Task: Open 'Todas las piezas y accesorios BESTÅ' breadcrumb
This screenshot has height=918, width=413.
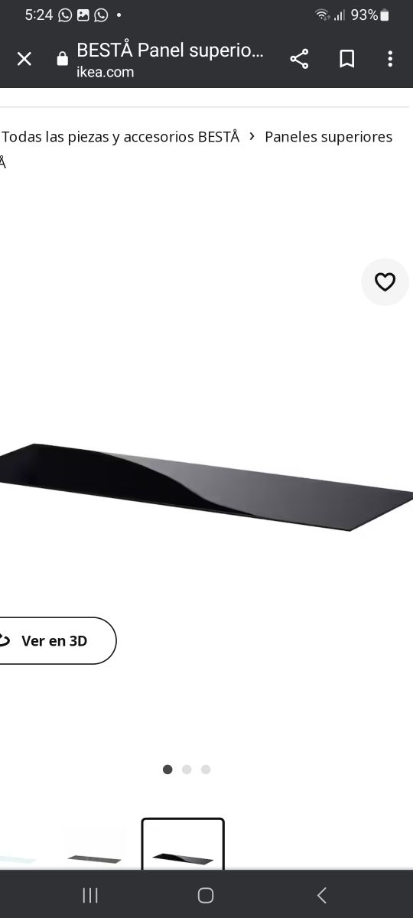Action: [121, 137]
